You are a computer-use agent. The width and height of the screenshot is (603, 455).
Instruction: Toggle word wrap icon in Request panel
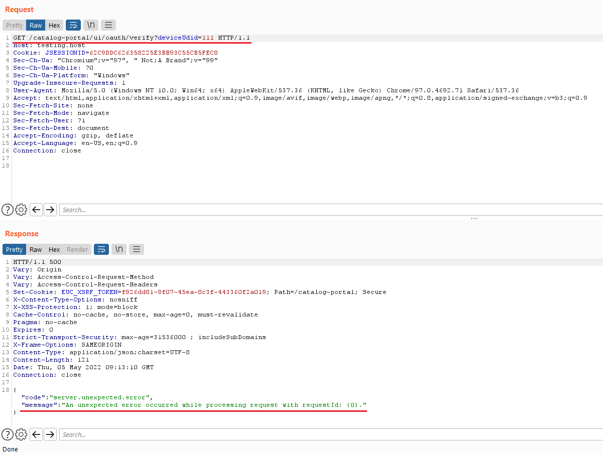(73, 25)
